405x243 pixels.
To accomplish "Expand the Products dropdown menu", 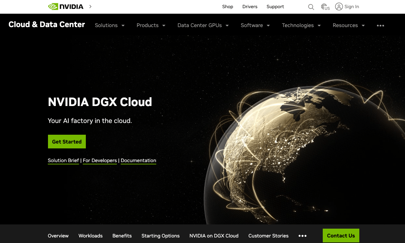I will [x=151, y=25].
